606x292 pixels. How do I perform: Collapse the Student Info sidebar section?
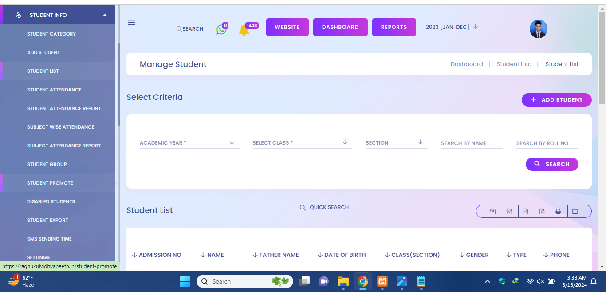point(105,15)
